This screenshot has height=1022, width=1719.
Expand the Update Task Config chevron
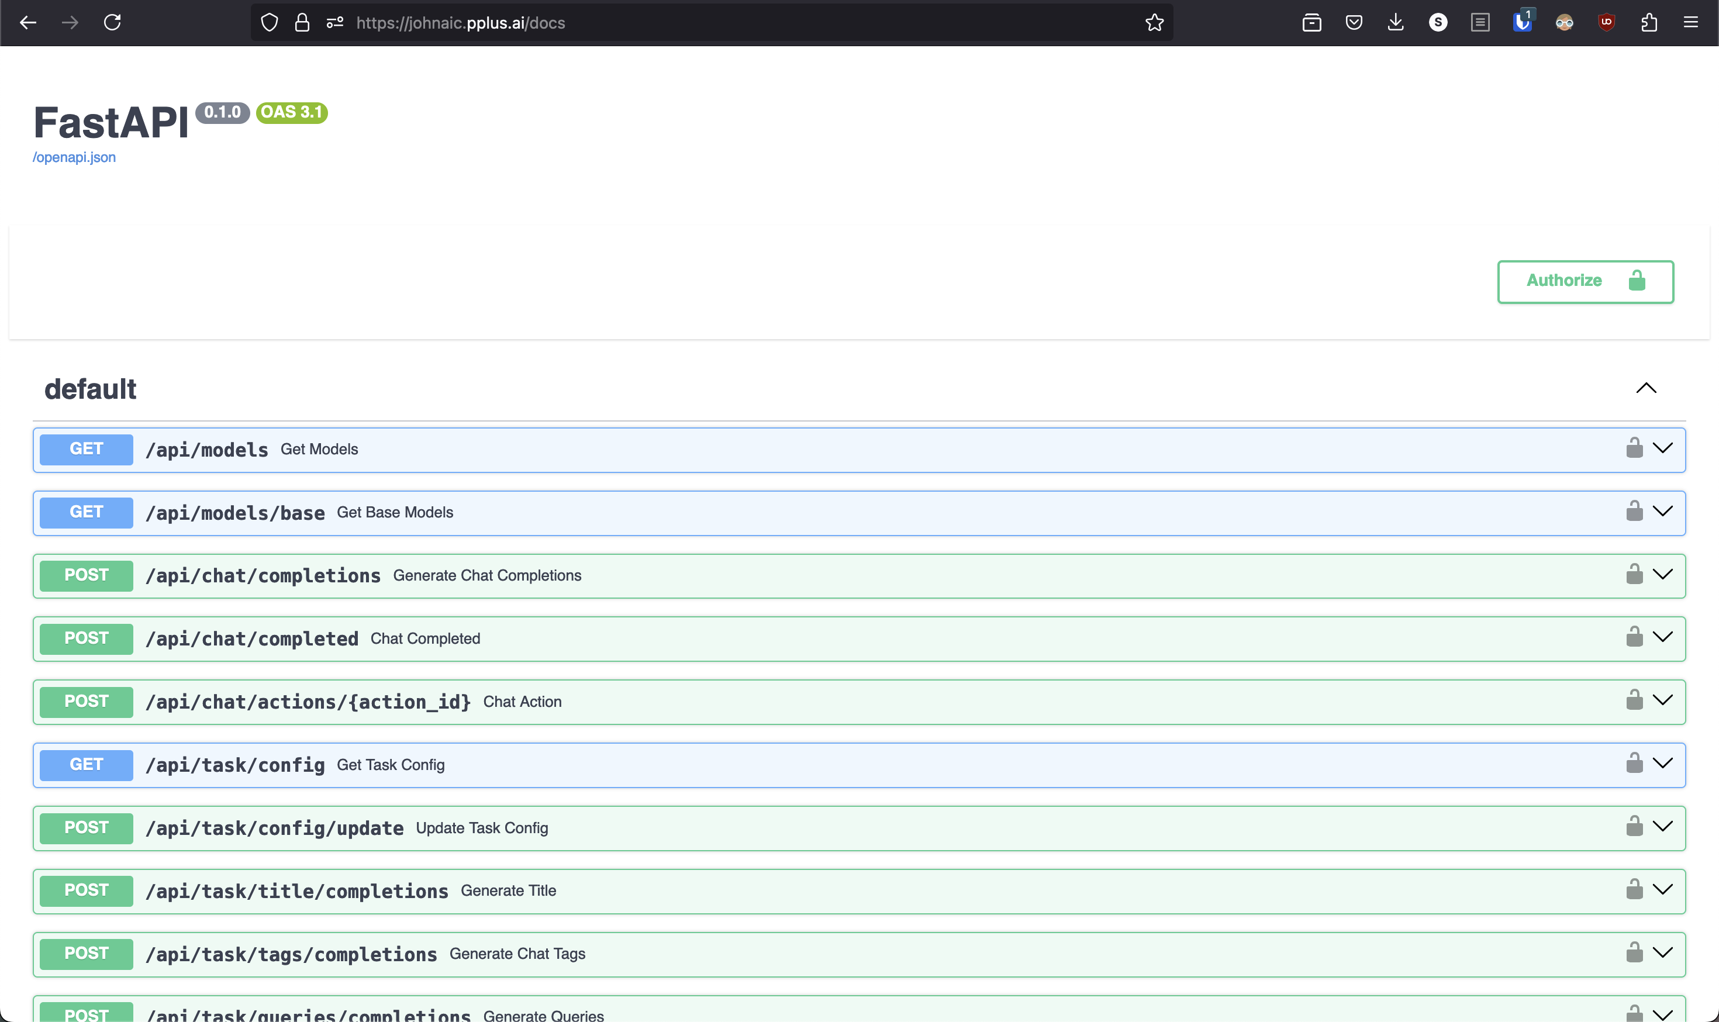(x=1662, y=826)
